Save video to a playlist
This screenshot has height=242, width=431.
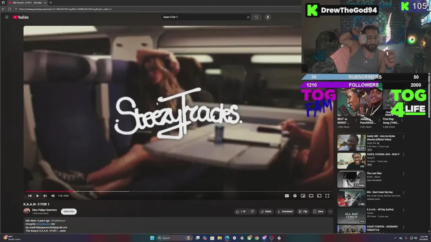pyautogui.click(x=318, y=211)
